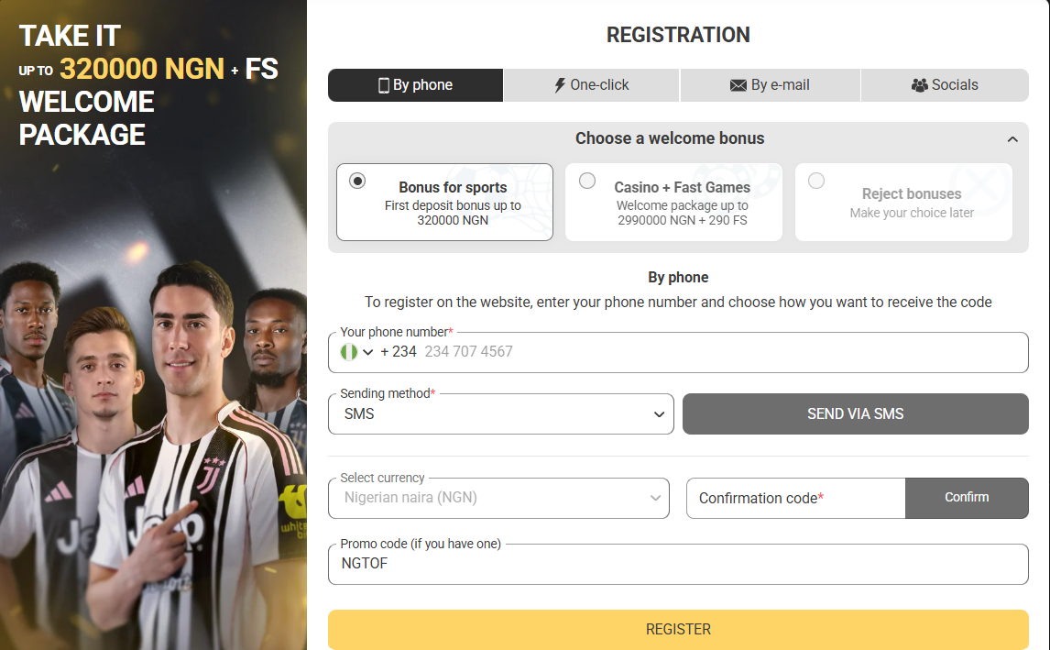Select the Bonus for sports radio button

pos(357,181)
